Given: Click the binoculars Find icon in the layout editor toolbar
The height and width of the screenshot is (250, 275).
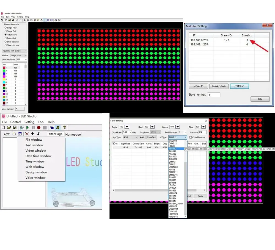Looking at the screenshot, I should 56,20.
